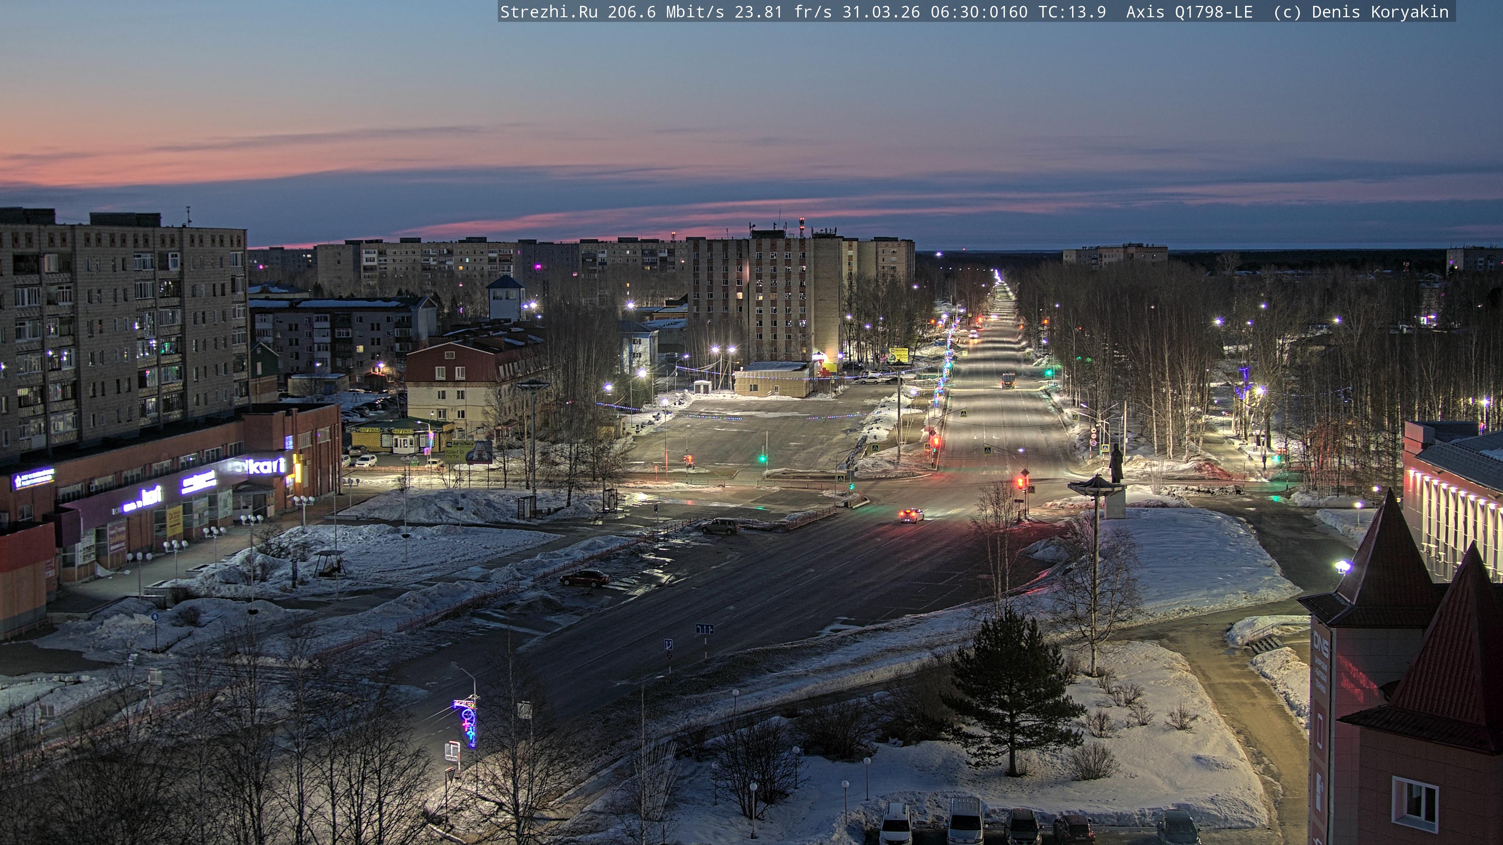Click the white car with its brake lights on
Image resolution: width=1503 pixels, height=845 pixels.
[x=911, y=515]
